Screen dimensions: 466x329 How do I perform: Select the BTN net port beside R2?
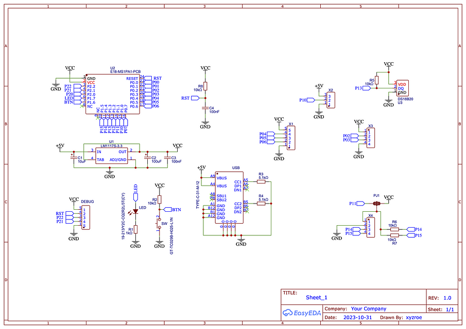tap(168, 209)
